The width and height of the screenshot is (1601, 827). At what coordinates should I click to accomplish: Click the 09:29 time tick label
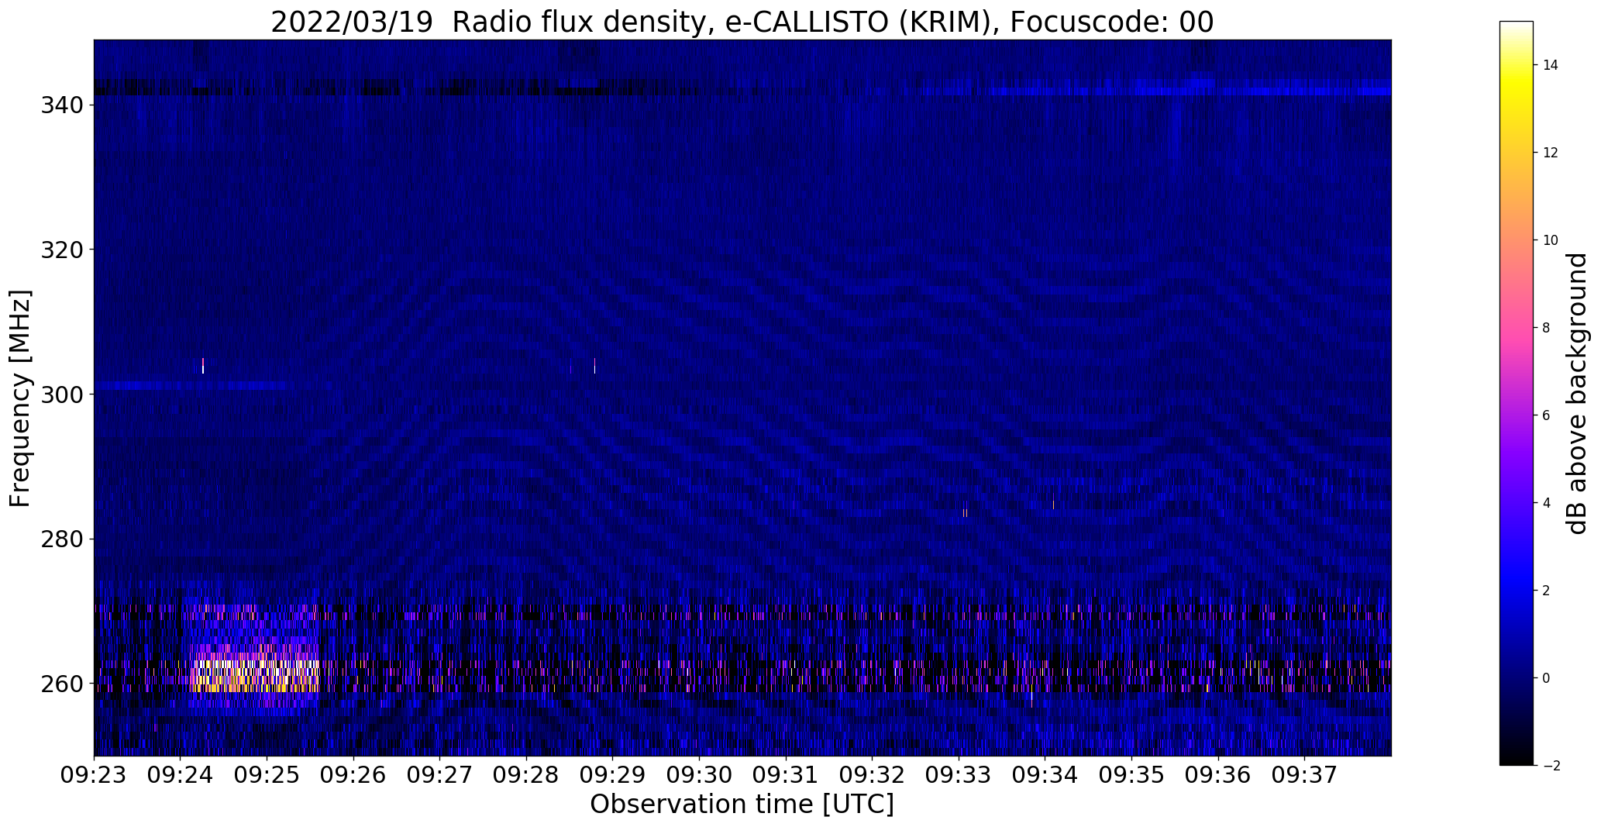(x=613, y=775)
